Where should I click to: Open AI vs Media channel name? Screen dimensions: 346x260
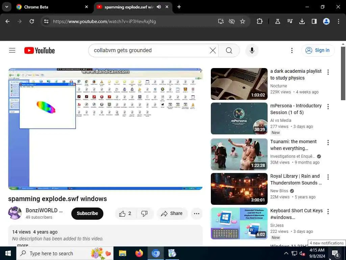tap(281, 120)
